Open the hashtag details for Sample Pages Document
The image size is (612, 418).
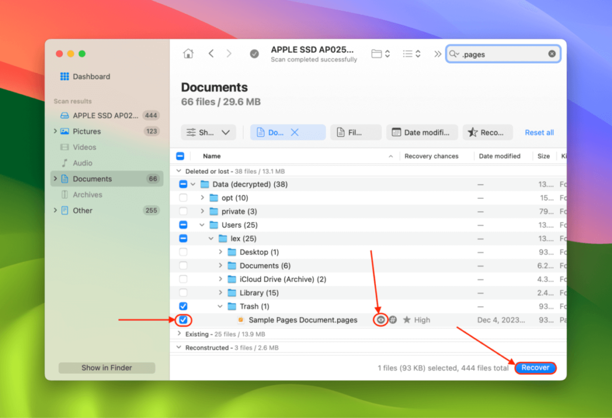click(393, 319)
